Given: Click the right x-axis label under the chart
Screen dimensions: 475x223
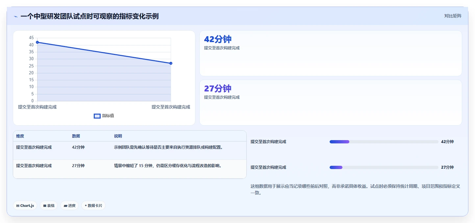Looking at the screenshot, I should 171,107.
